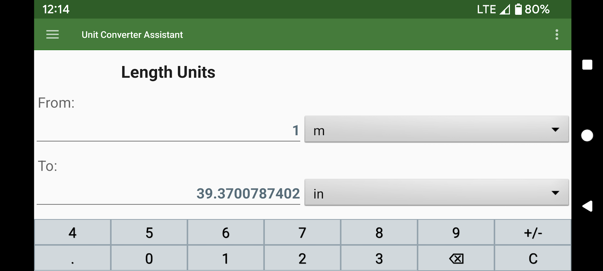This screenshot has width=603, height=271.
Task: Open the hamburger navigation menu
Action: pos(53,35)
